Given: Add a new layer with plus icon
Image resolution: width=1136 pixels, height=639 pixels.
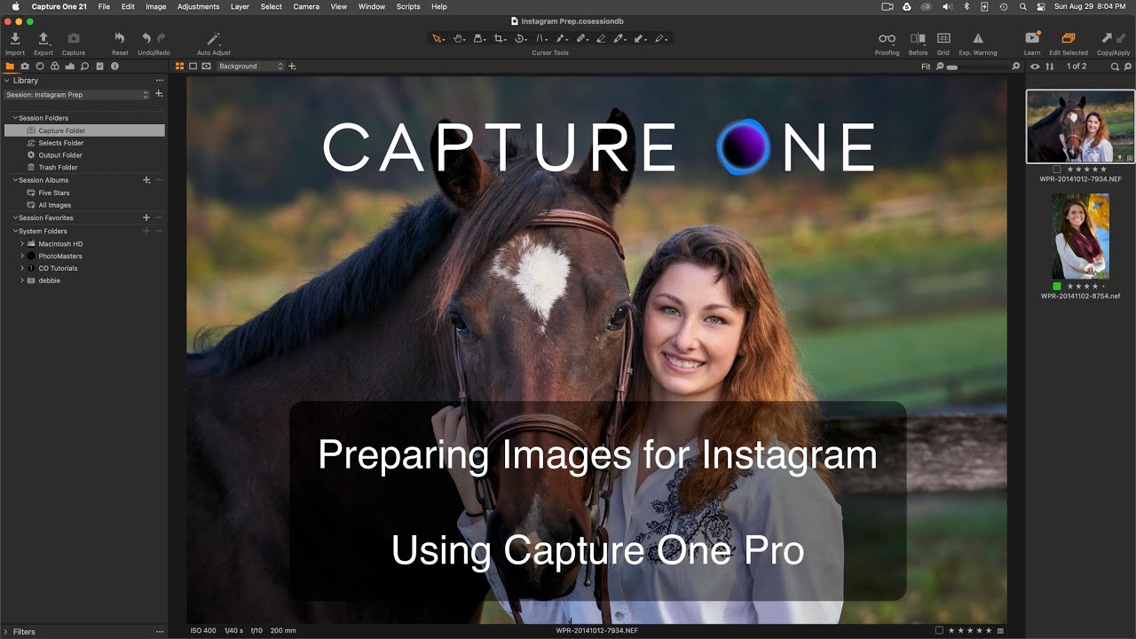Looking at the screenshot, I should tap(292, 67).
